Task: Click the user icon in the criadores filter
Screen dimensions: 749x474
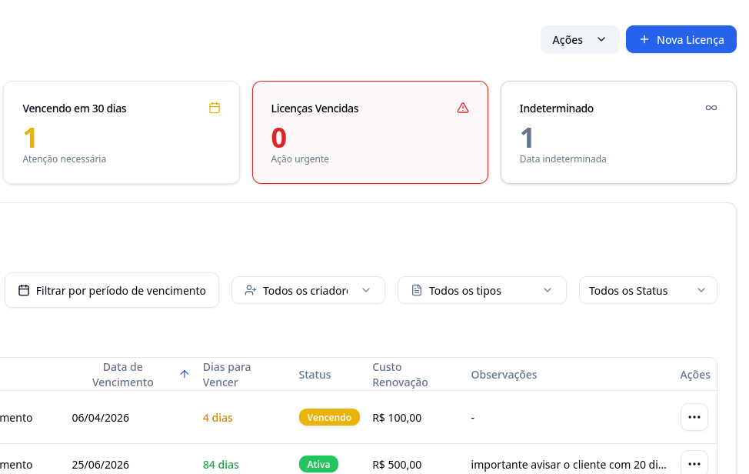Action: pos(249,290)
